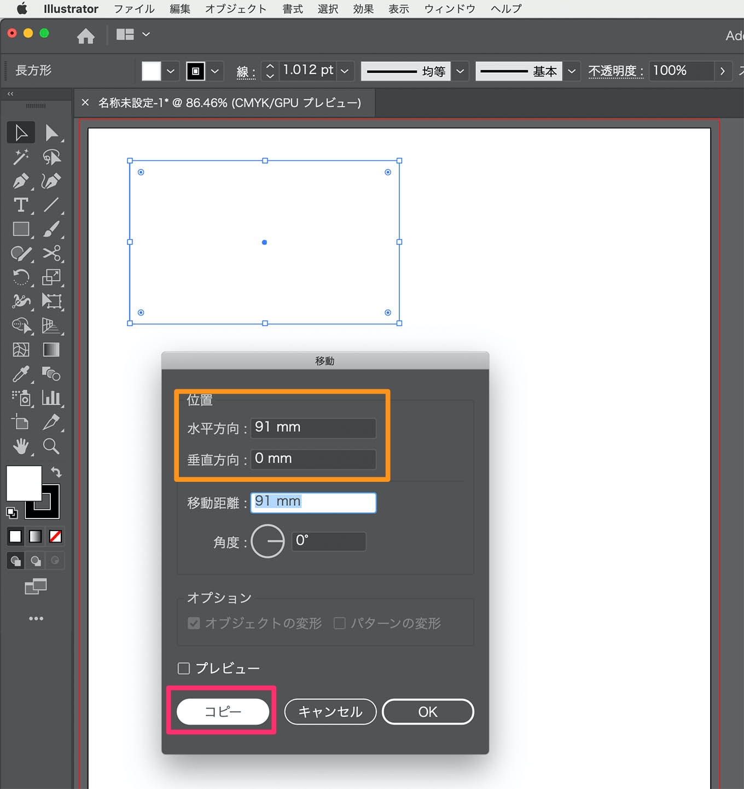The image size is (744, 789).
Task: Select the Type tool
Action: 21,205
